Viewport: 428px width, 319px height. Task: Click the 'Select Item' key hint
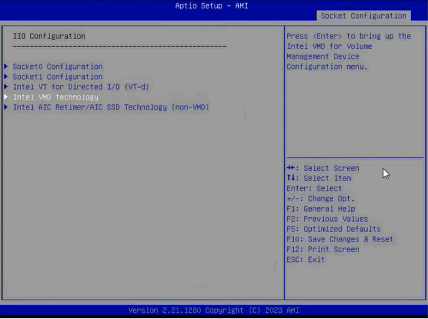coord(319,178)
